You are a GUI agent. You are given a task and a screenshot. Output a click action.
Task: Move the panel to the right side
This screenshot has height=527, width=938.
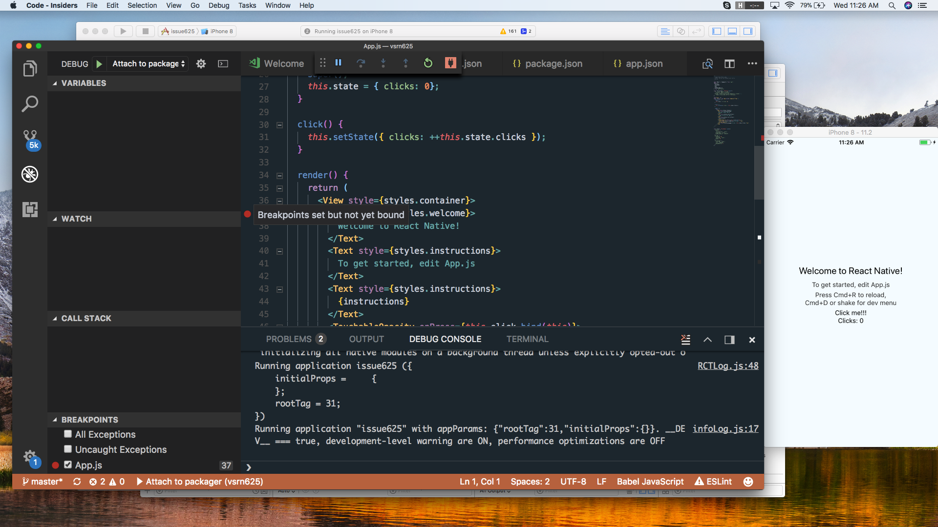(729, 340)
